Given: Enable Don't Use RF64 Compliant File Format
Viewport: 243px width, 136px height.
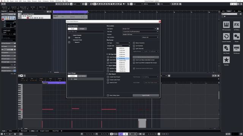Looking at the screenshot, I should click(x=134, y=63).
